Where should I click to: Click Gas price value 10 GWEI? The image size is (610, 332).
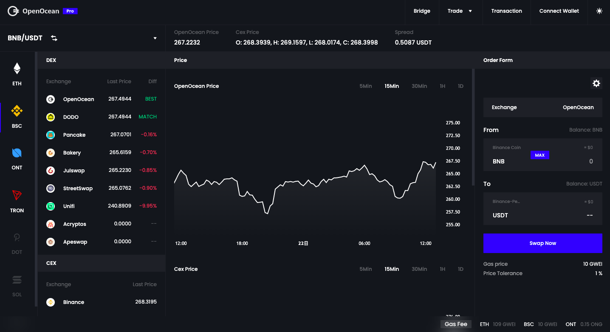(x=593, y=264)
